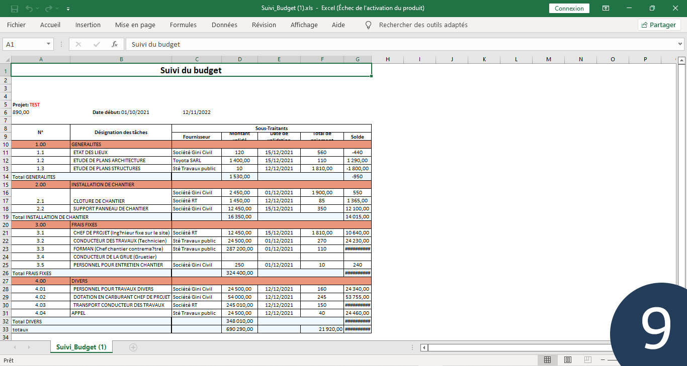
Task: Select the Suivi_Budget (1) sheet tab
Action: 81,347
